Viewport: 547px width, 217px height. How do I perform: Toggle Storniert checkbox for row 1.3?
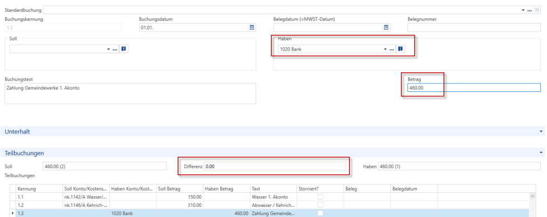(x=320, y=213)
